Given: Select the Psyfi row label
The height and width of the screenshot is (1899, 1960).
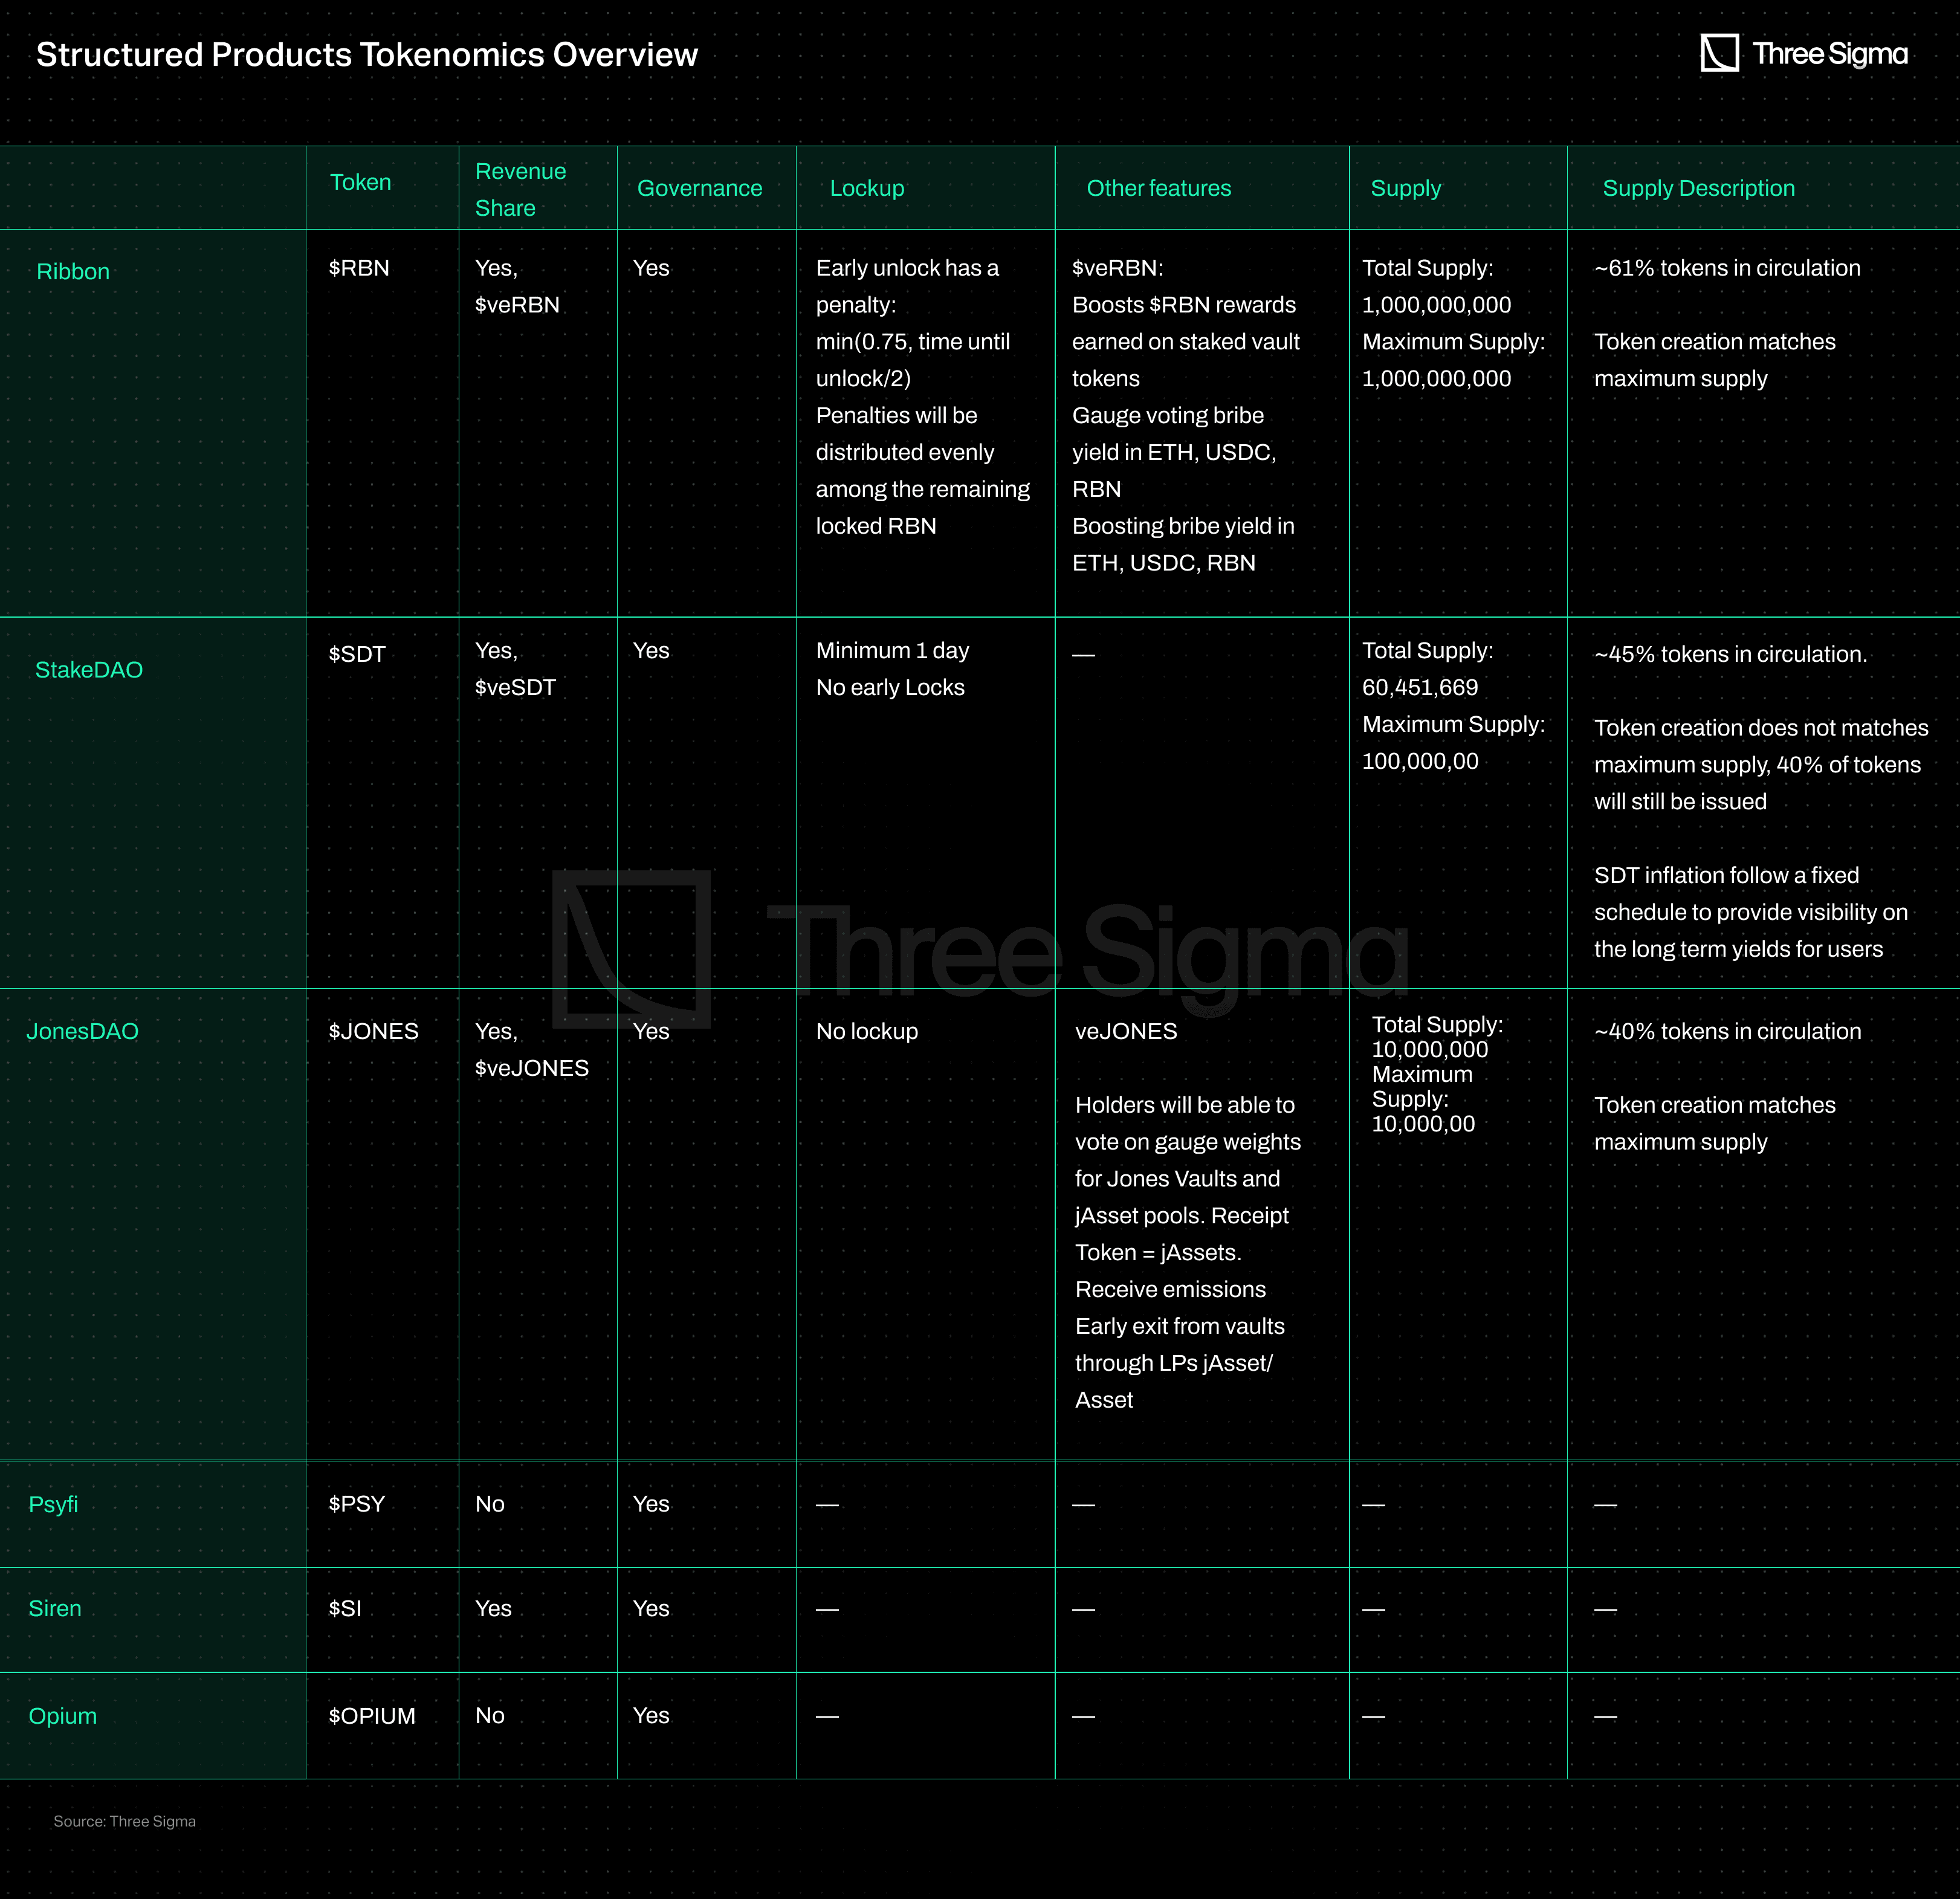Looking at the screenshot, I should (53, 1504).
